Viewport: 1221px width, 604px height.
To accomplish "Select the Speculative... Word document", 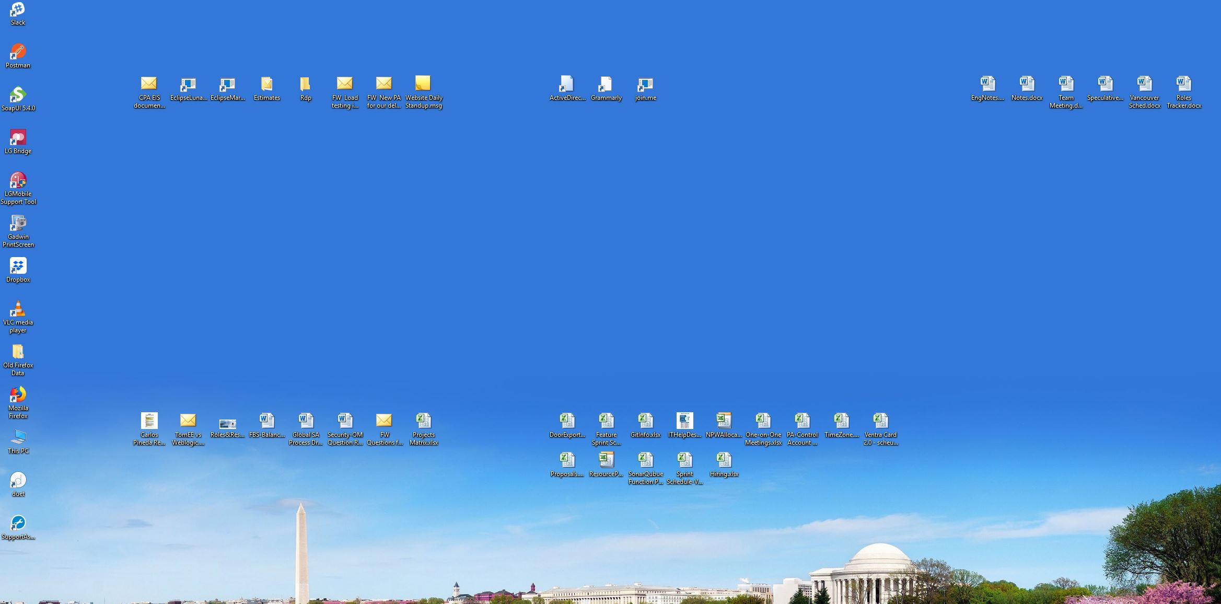I will [1105, 89].
